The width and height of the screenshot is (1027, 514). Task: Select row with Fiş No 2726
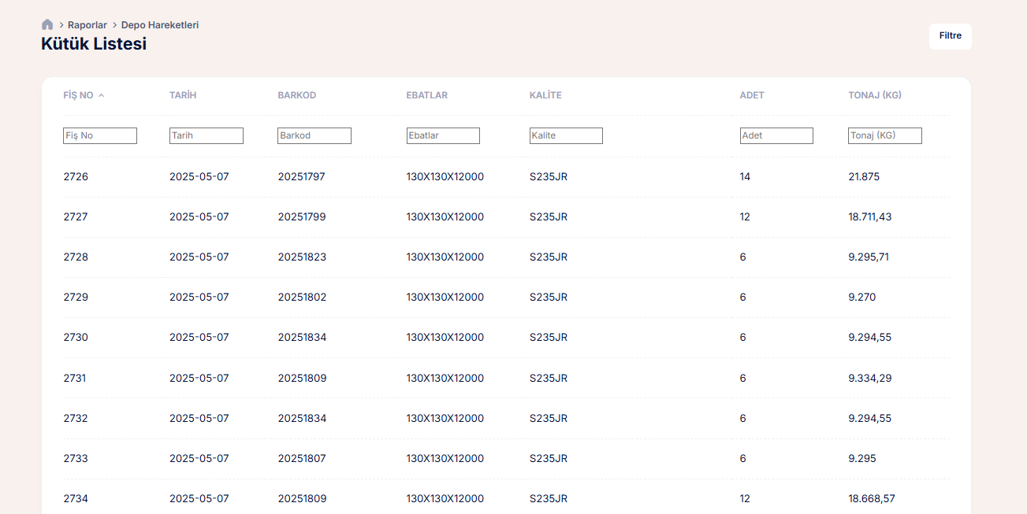click(76, 177)
